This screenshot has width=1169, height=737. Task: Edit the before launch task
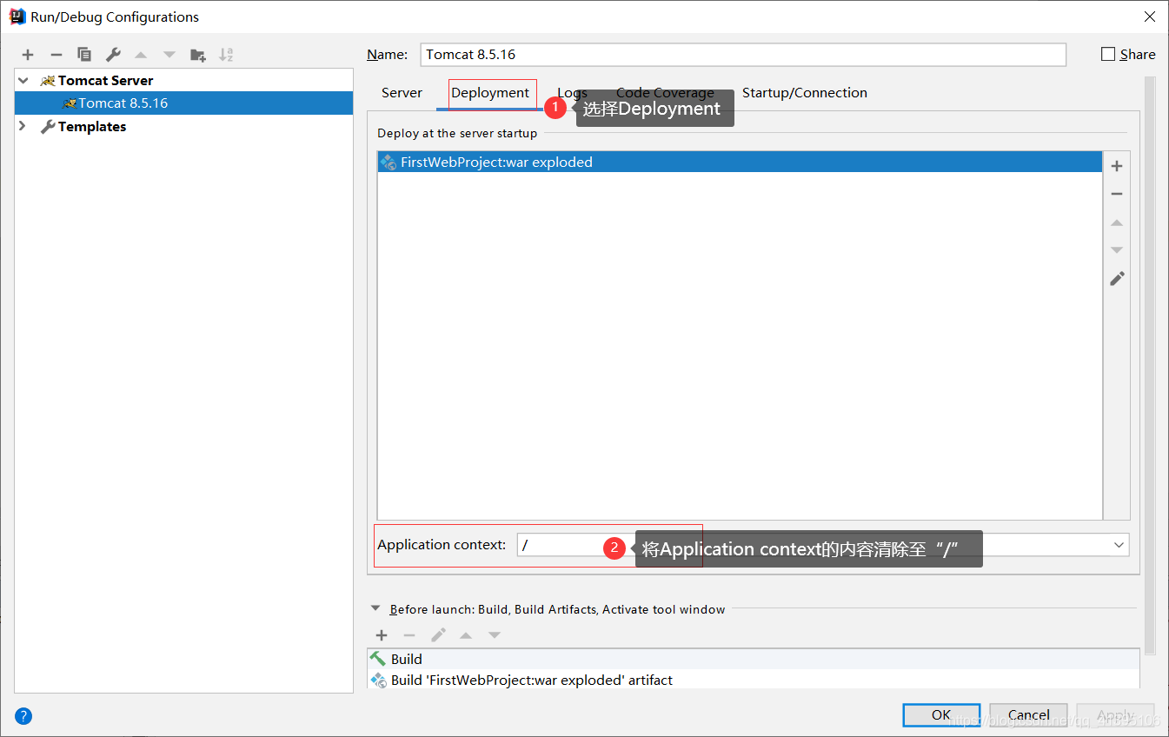(x=438, y=635)
